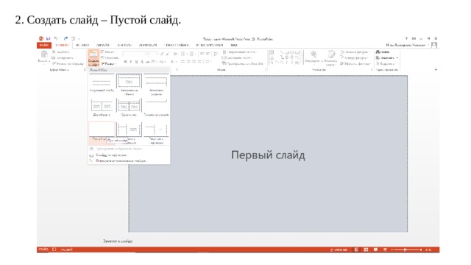Click the Первый слайд title text

pos(268,155)
